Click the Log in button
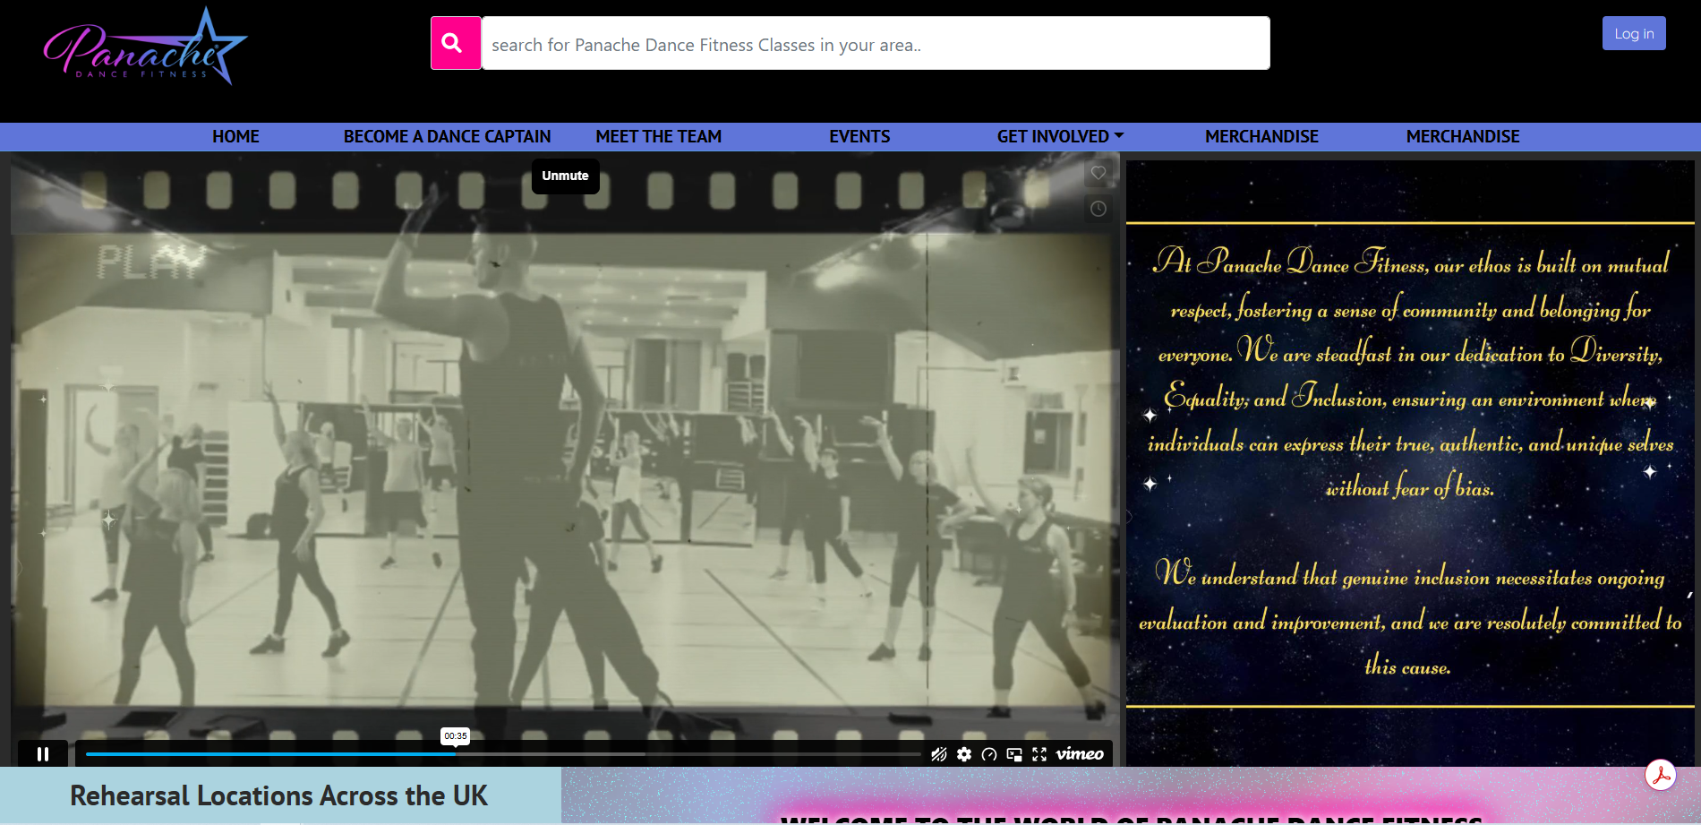This screenshot has width=1701, height=825. [1634, 33]
